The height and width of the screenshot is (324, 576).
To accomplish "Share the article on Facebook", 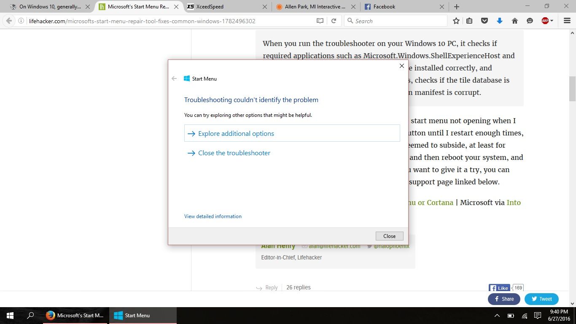I will (504, 299).
